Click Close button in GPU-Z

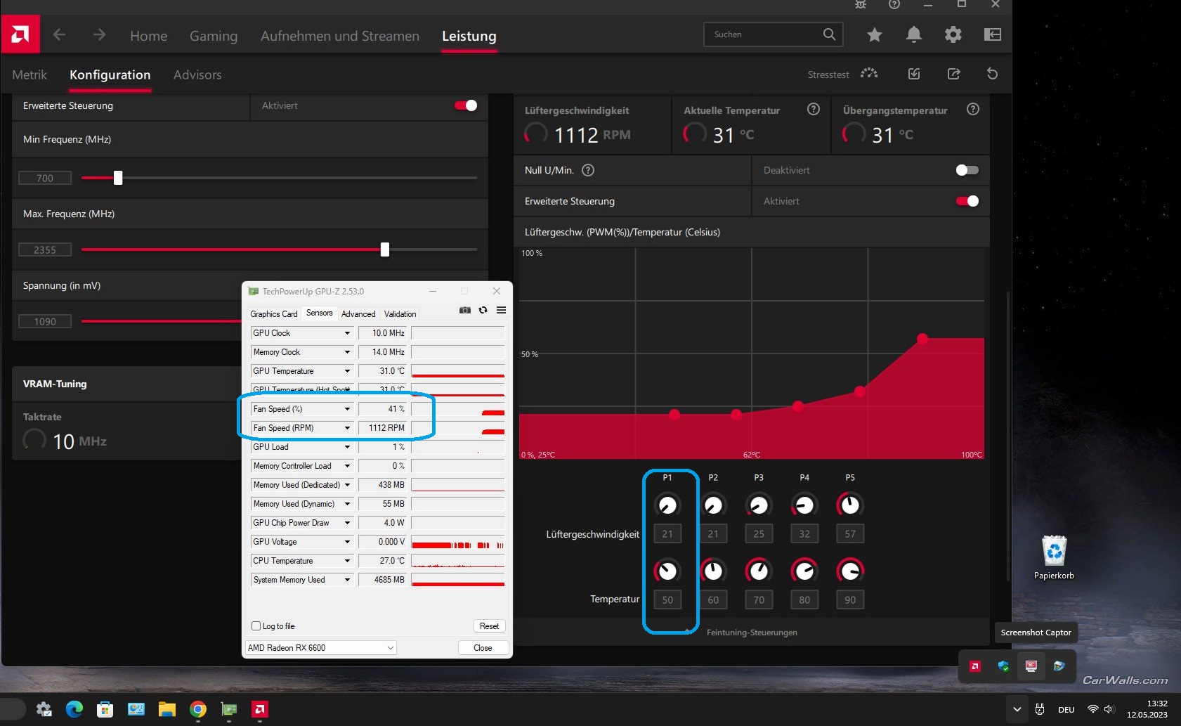(x=483, y=648)
